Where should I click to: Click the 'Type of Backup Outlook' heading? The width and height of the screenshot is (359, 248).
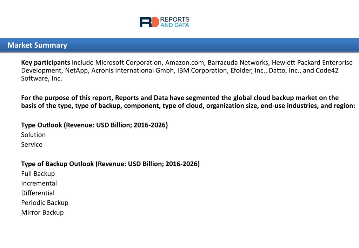[110, 164]
